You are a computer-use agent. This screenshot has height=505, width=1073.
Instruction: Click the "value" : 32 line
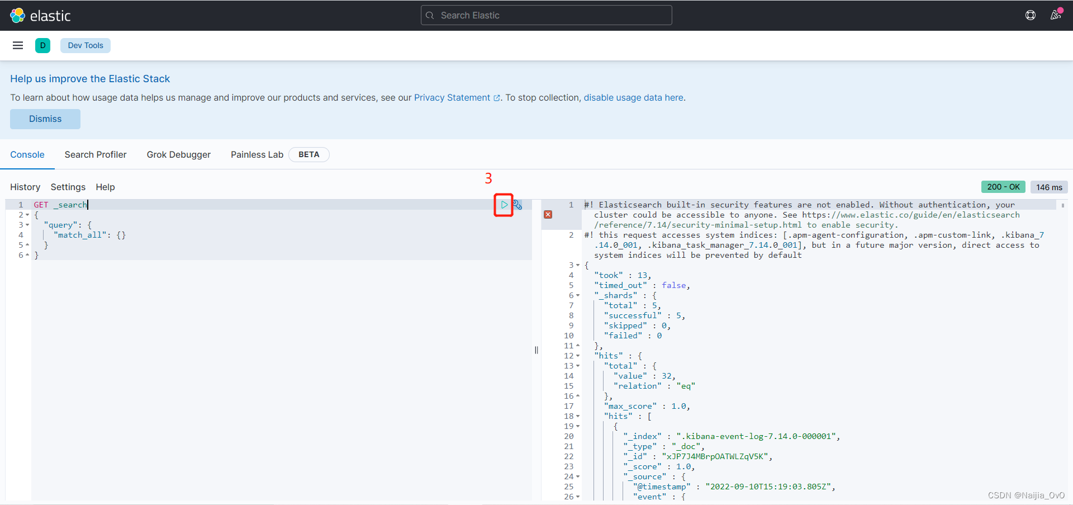[x=644, y=376]
